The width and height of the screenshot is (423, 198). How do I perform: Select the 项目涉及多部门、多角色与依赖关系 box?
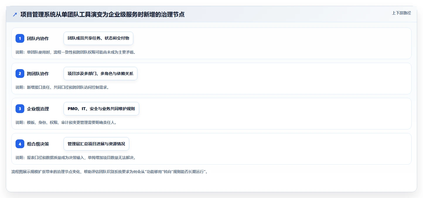100,74
